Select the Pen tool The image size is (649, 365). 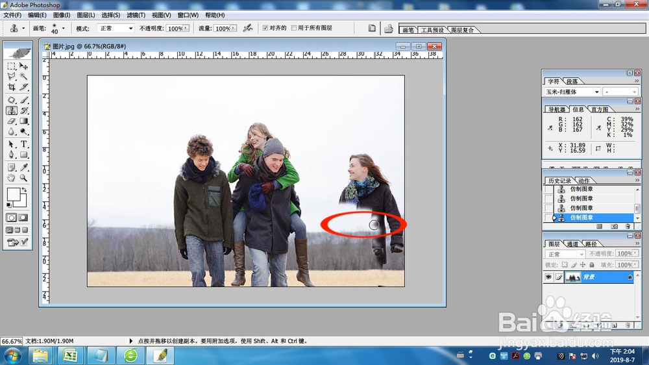[x=12, y=155]
